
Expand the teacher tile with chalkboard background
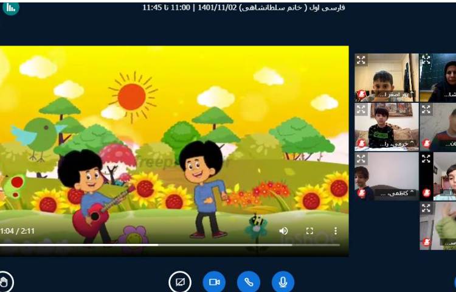coord(426,60)
